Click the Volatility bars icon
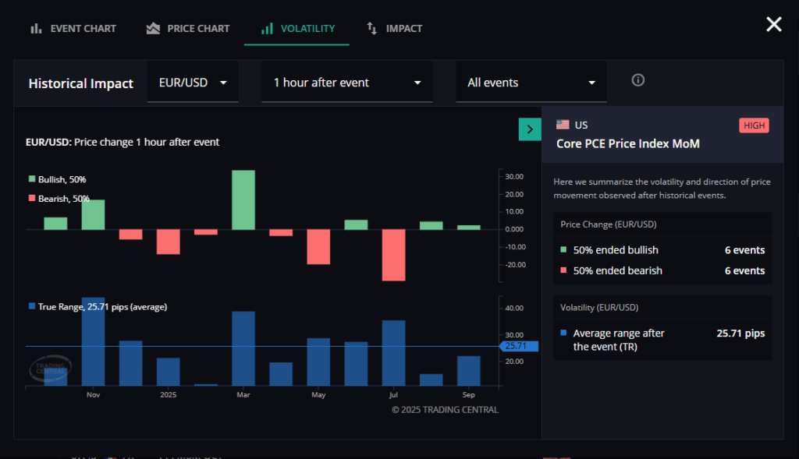799x459 pixels. coord(267,29)
